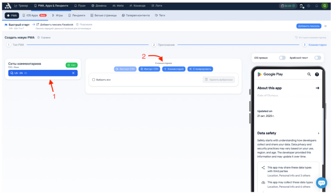
Task: Click Удалить выбранные button
Action: [219, 80]
